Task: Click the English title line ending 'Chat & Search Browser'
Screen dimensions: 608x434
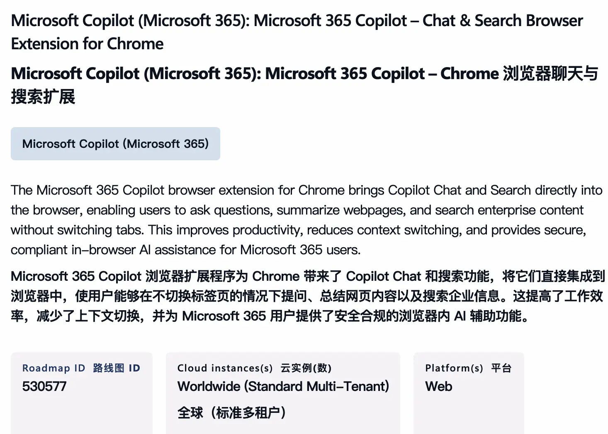Action: [297, 21]
